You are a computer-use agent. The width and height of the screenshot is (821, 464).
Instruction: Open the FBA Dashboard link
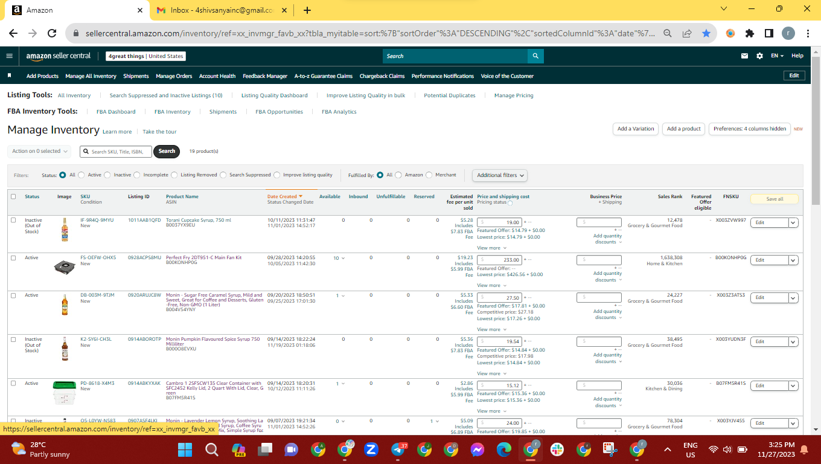pos(116,112)
